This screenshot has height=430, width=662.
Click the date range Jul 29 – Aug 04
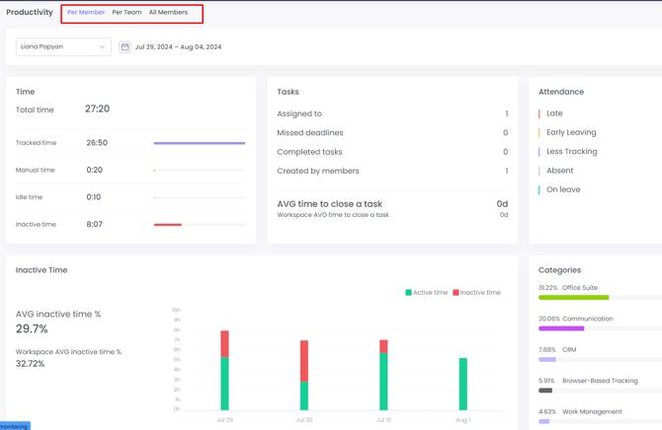[x=178, y=46]
